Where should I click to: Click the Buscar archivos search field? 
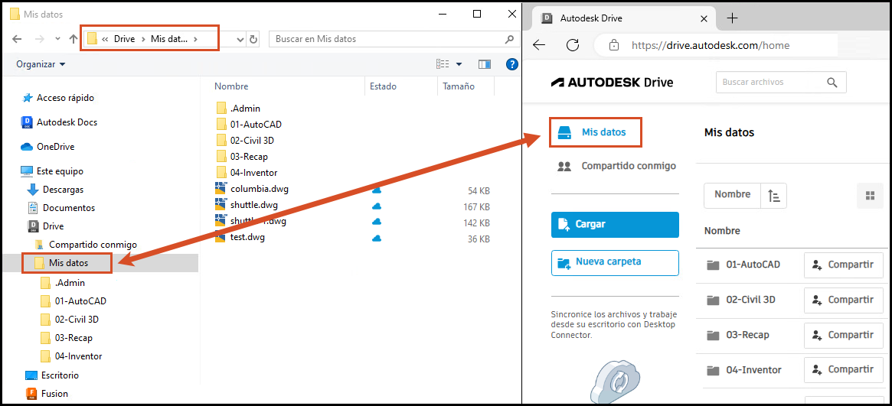[x=781, y=83]
